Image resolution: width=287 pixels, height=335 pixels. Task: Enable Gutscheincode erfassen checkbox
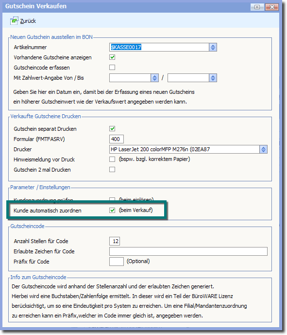click(112, 67)
